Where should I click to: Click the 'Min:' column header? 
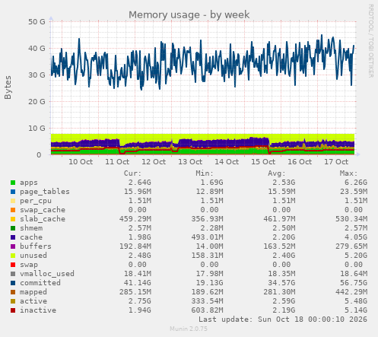pos(205,173)
